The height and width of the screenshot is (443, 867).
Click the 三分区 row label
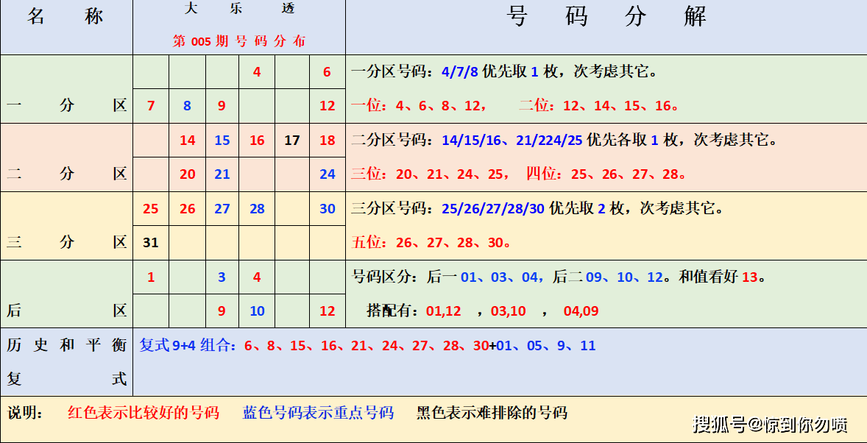(x=66, y=242)
